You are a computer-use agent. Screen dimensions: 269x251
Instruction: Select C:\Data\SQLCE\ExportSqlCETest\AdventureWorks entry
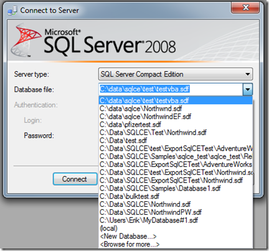(176, 164)
